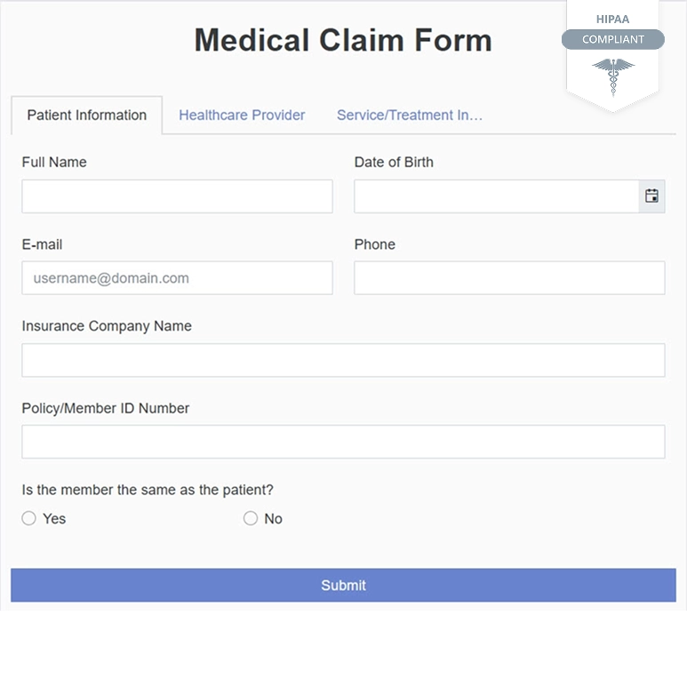Select the Policy/Member ID Number input
The height and width of the screenshot is (696, 687).
[343, 442]
